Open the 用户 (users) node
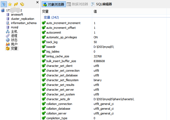170x120 pixels. pos(14,44)
